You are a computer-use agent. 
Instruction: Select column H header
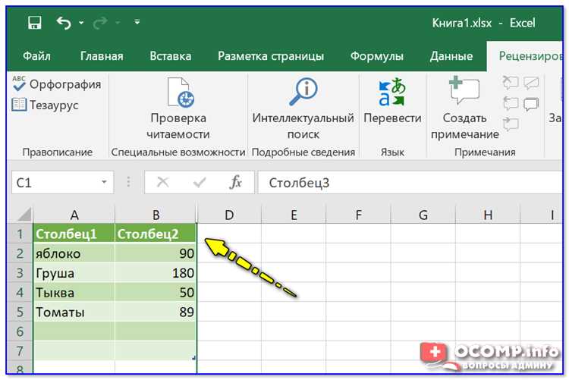coord(488,215)
